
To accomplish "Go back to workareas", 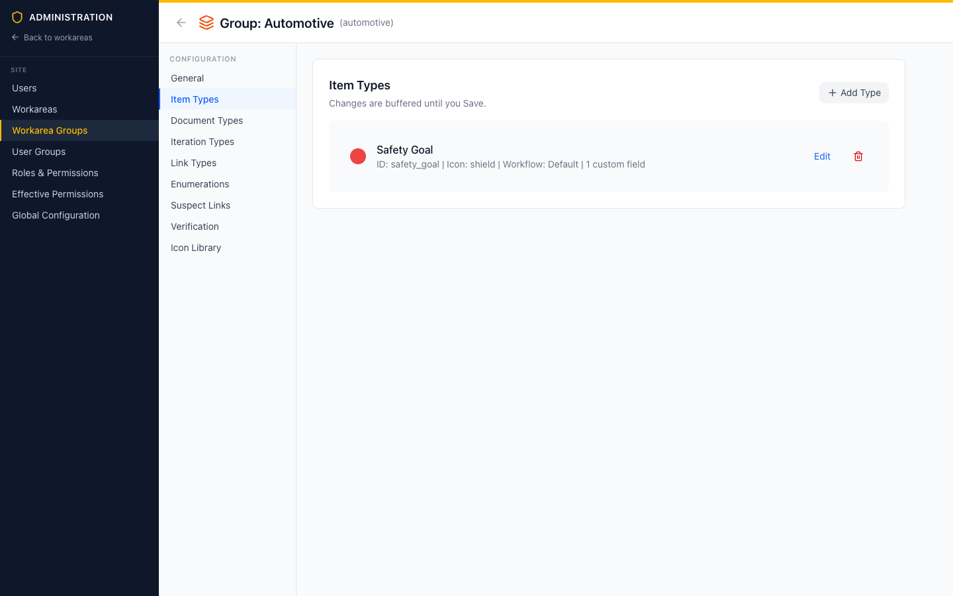I will 52,38.
